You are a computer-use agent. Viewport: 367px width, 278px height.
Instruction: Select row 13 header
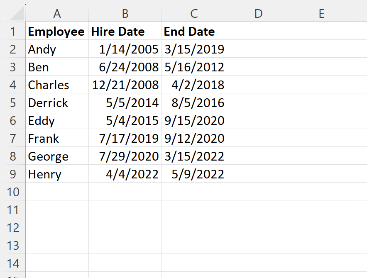click(12, 246)
